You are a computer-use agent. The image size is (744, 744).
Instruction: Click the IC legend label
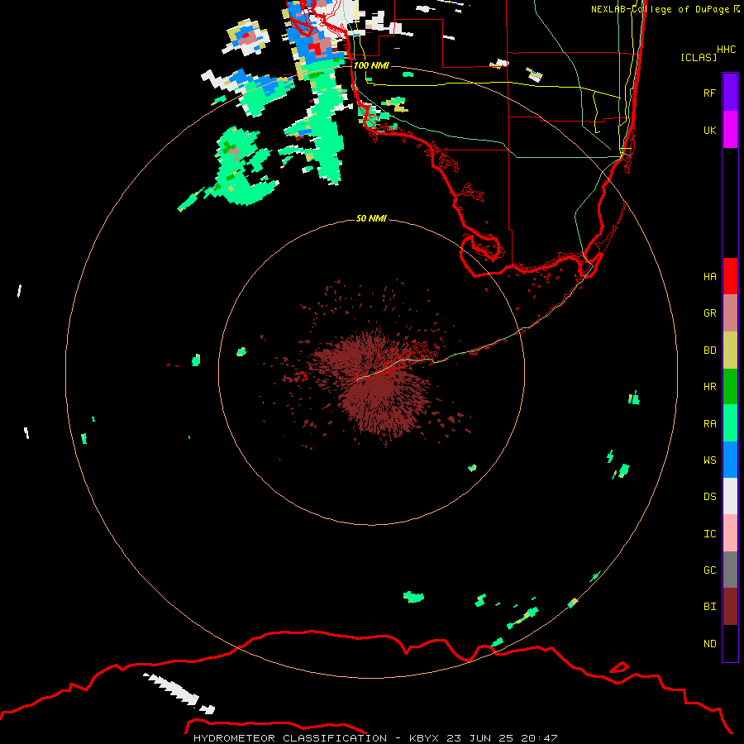(709, 534)
